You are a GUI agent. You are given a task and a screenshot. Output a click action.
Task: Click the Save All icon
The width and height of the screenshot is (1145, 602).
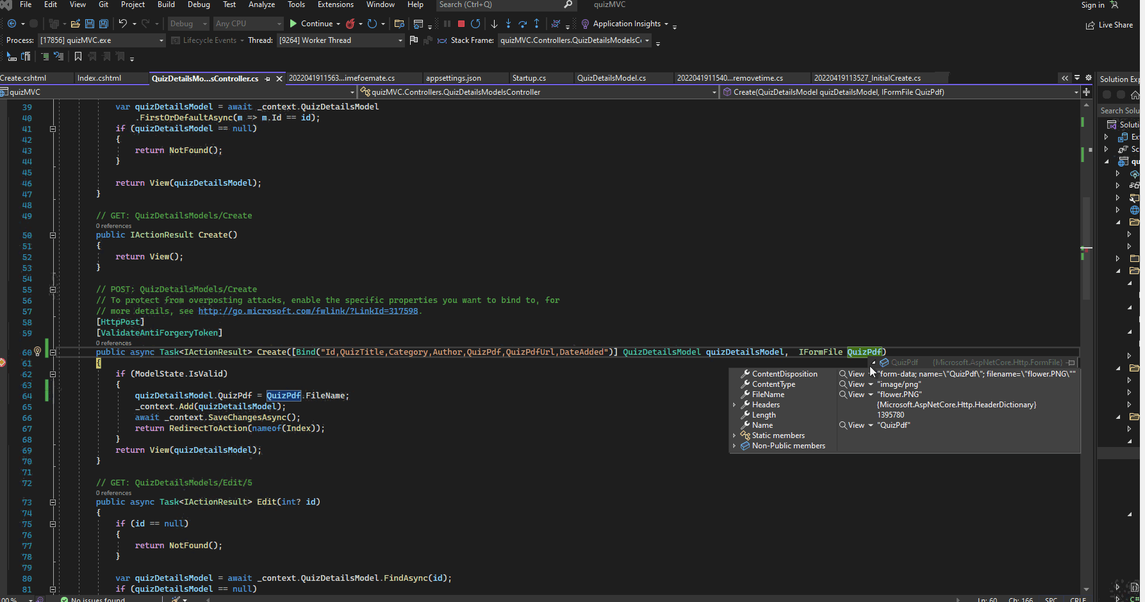[103, 24]
